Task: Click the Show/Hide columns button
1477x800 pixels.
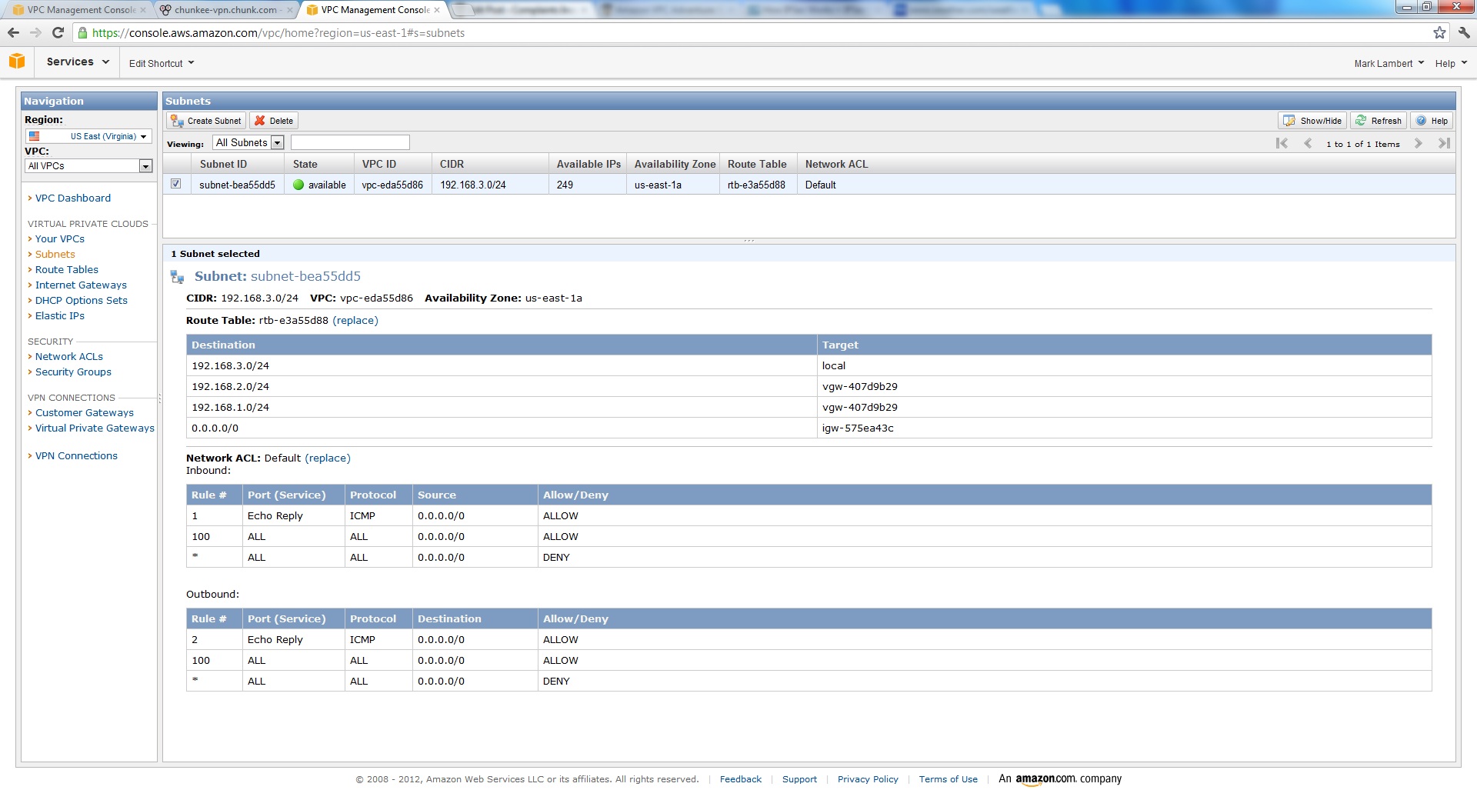Action: coord(1312,121)
